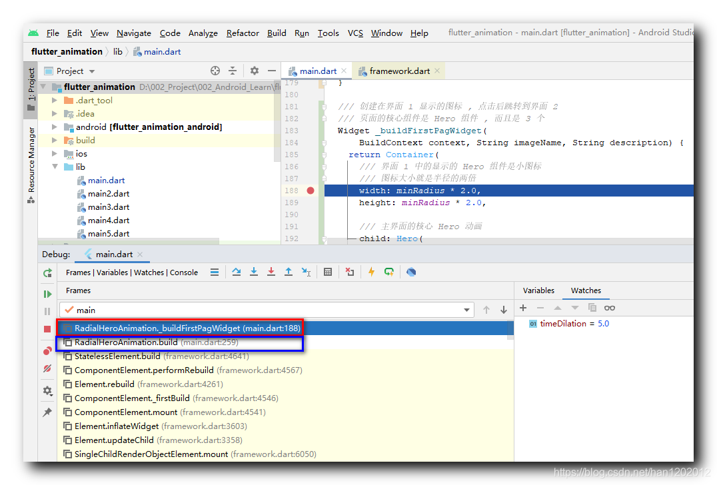
Task: Collapse flutter_animation root folder
Action: 44,87
